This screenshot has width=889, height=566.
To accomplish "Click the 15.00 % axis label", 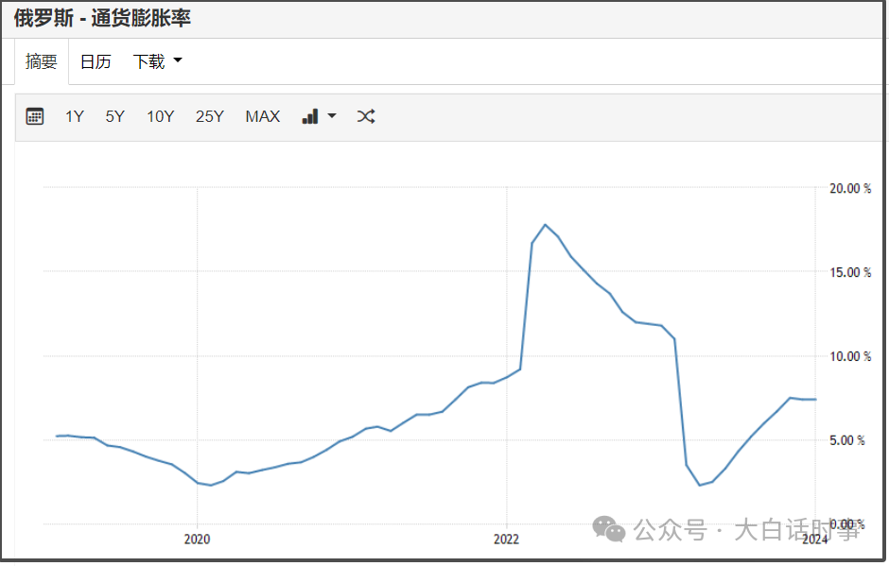I will 850,272.
